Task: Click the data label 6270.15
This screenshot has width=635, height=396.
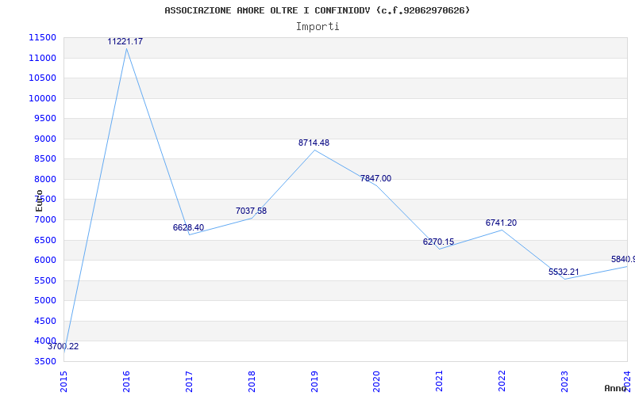Action: (x=439, y=242)
